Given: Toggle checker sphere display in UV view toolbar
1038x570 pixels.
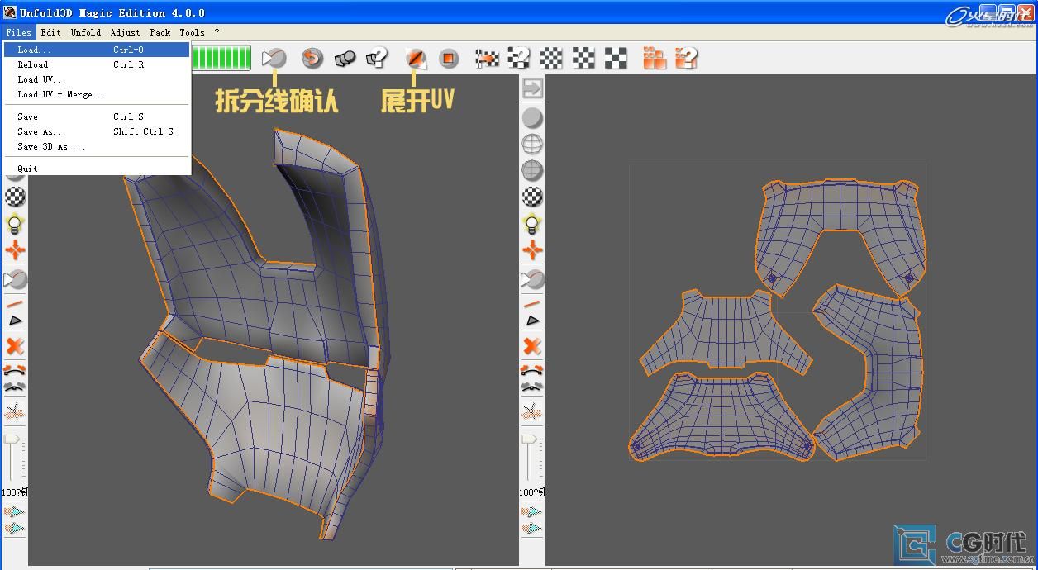Looking at the screenshot, I should click(532, 197).
